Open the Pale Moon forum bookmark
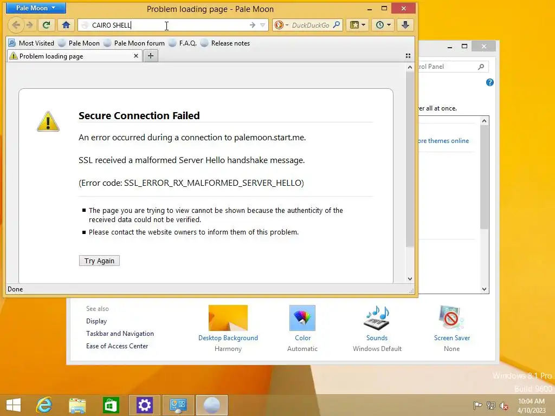Screen dimensions: 555x416 pyautogui.click(x=134, y=43)
